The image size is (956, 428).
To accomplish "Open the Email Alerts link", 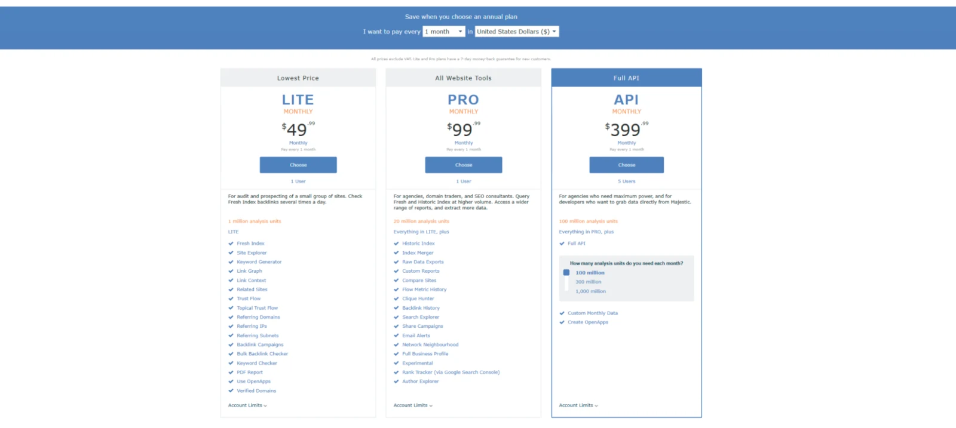I will pos(416,335).
